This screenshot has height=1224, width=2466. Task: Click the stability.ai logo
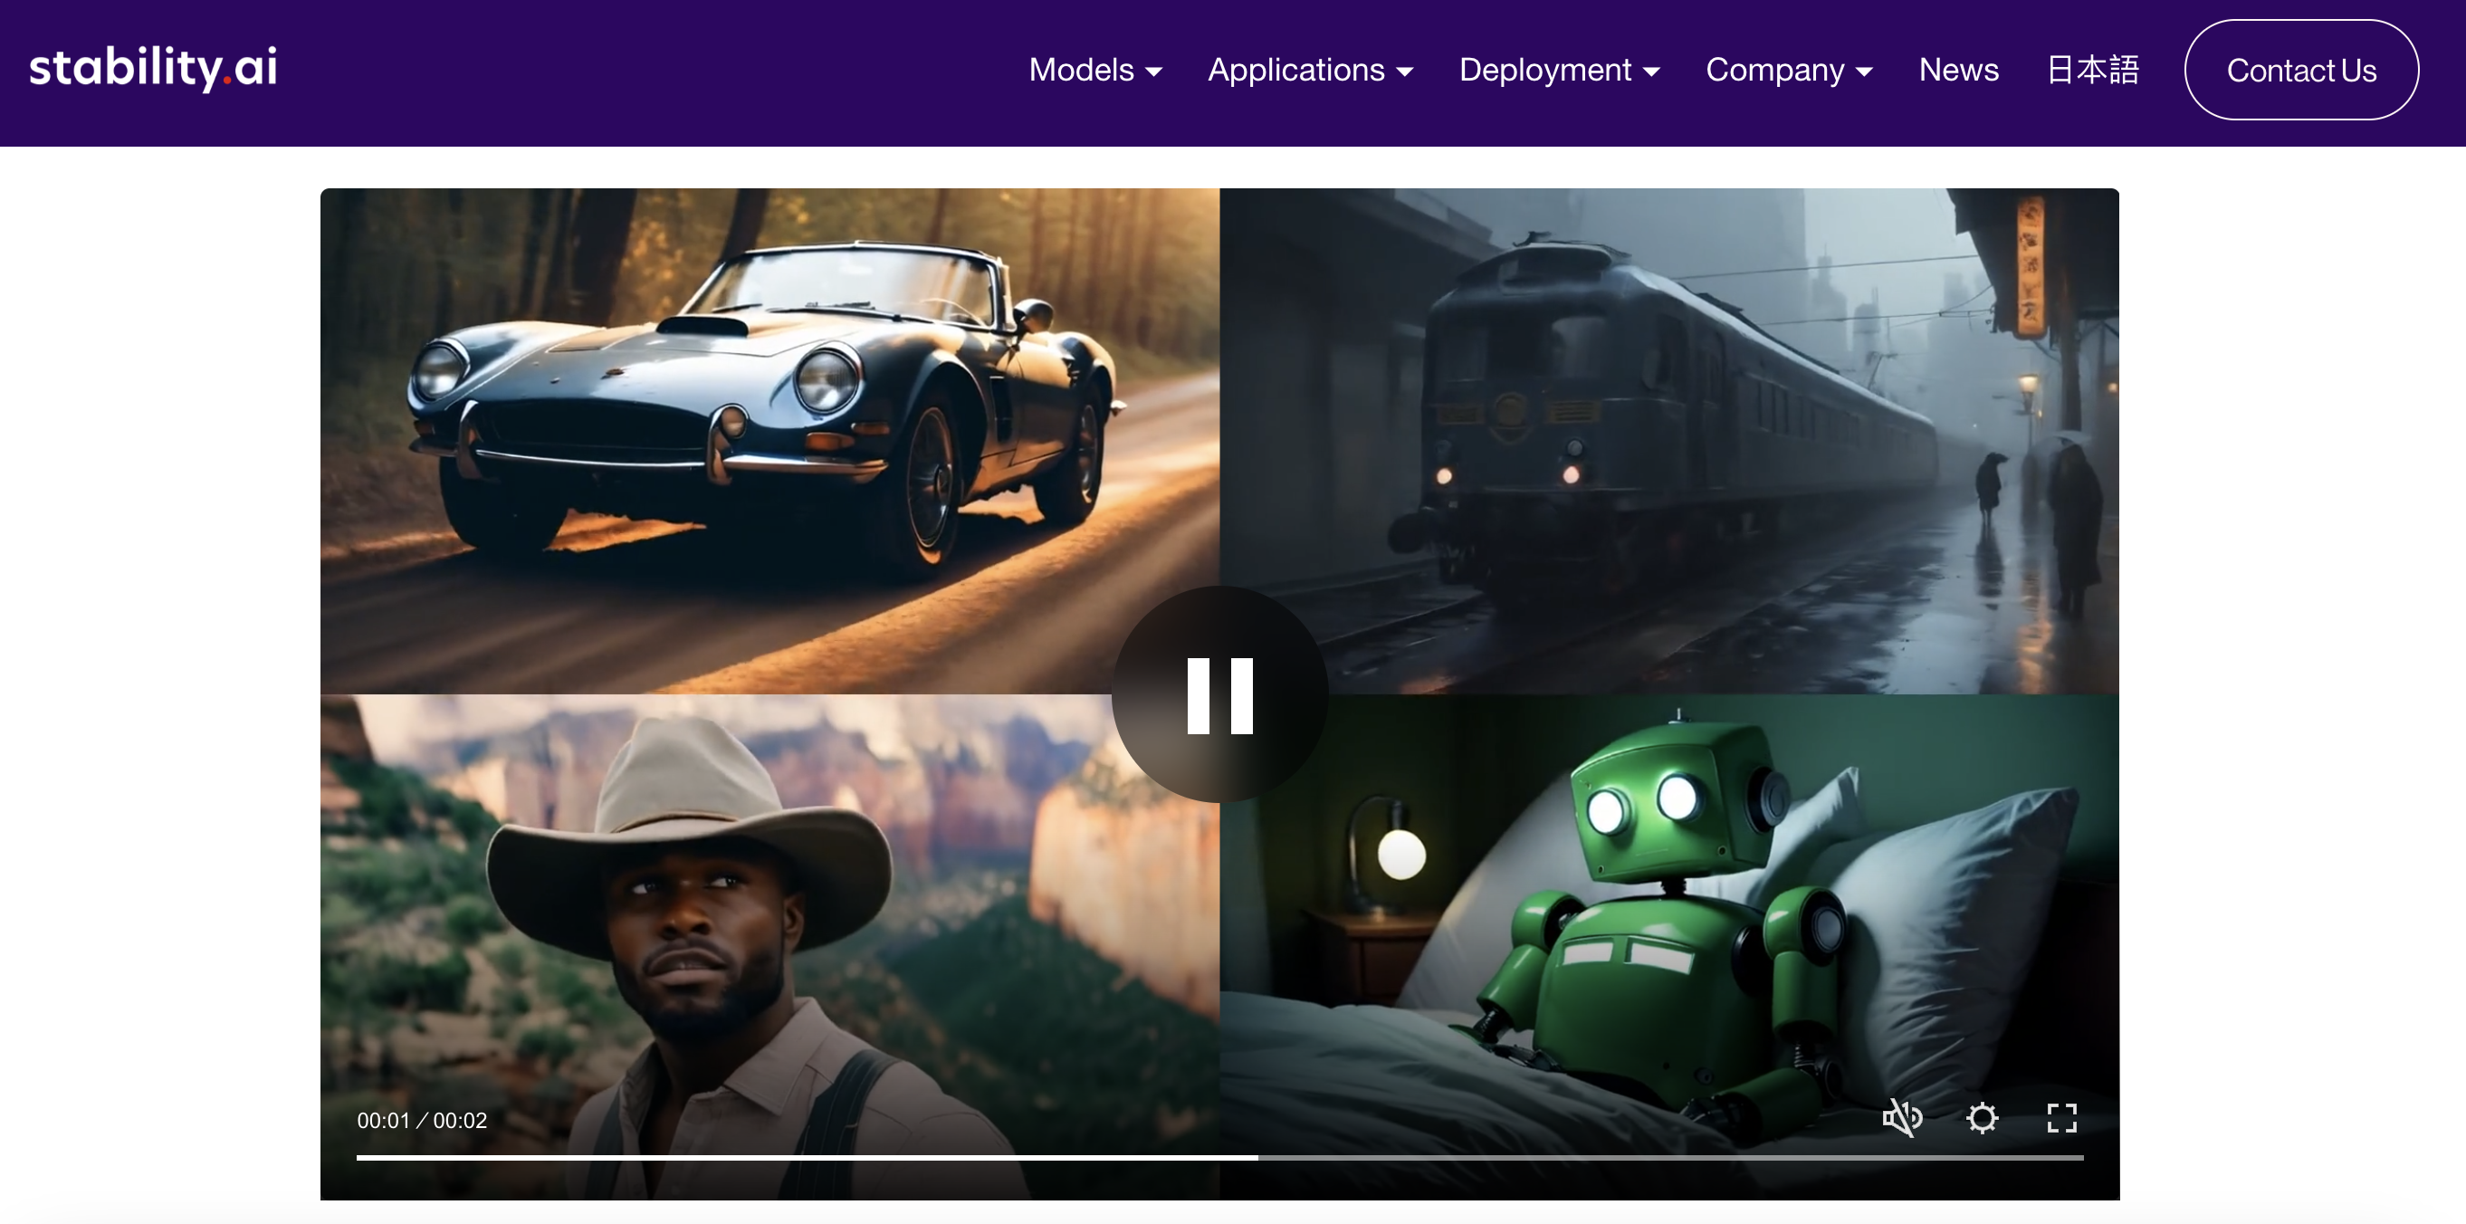[153, 68]
